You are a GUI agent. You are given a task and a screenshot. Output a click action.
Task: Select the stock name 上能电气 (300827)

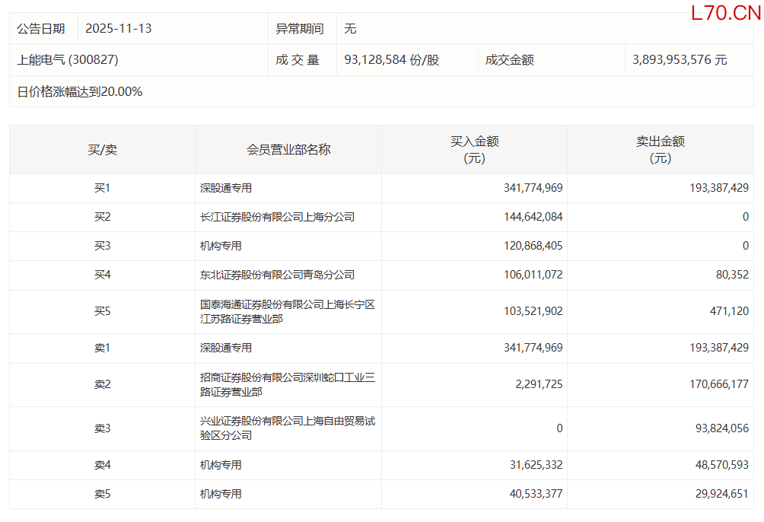[x=68, y=59]
